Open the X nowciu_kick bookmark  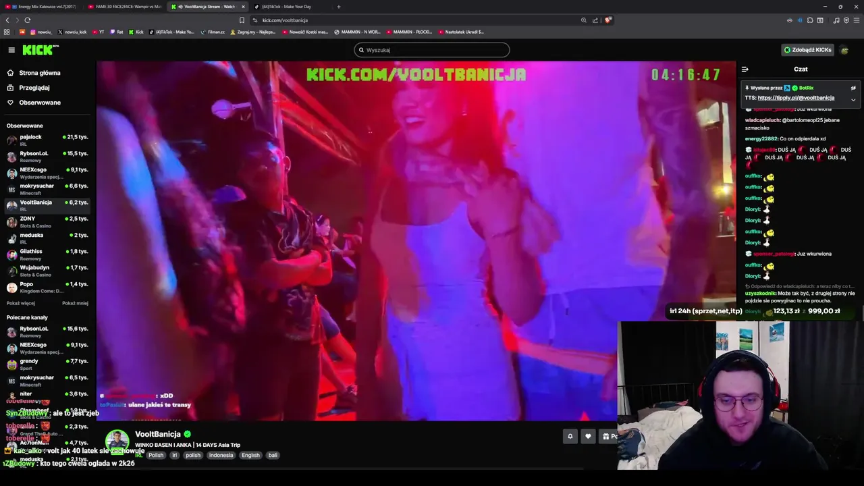point(72,32)
